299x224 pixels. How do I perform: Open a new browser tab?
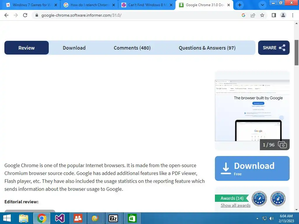coord(240,5)
